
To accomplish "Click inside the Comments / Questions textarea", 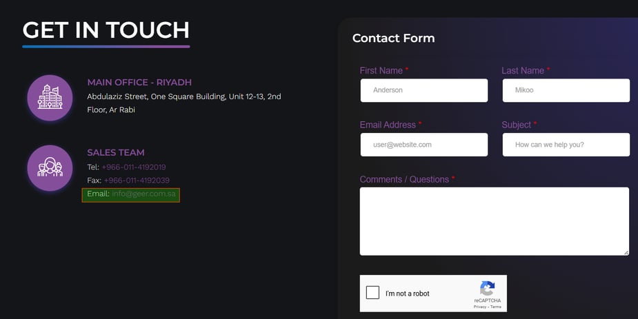I will (x=495, y=221).
